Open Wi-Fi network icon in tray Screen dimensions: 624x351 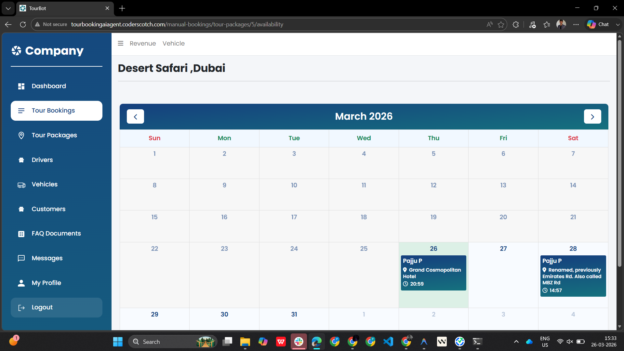[x=560, y=342]
